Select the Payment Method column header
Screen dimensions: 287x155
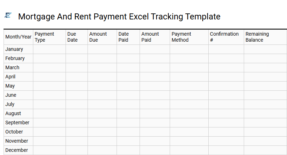click(x=189, y=37)
